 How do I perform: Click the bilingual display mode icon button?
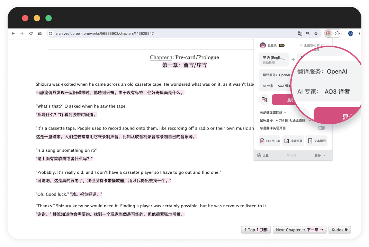pyautogui.click(x=264, y=99)
